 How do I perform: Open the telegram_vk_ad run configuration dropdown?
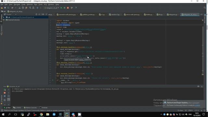(x=52, y=8)
